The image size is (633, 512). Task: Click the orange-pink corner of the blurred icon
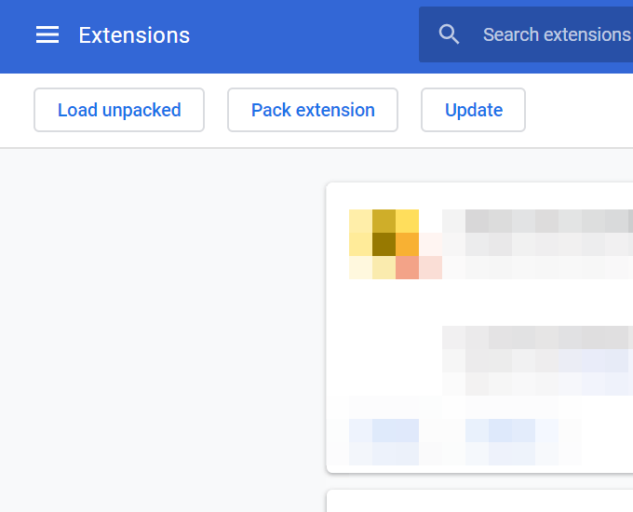(x=408, y=267)
